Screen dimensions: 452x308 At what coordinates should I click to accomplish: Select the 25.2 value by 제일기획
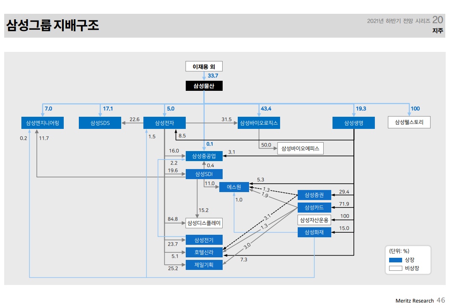click(x=173, y=268)
